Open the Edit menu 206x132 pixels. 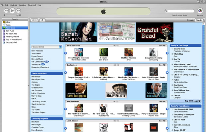(7, 5)
